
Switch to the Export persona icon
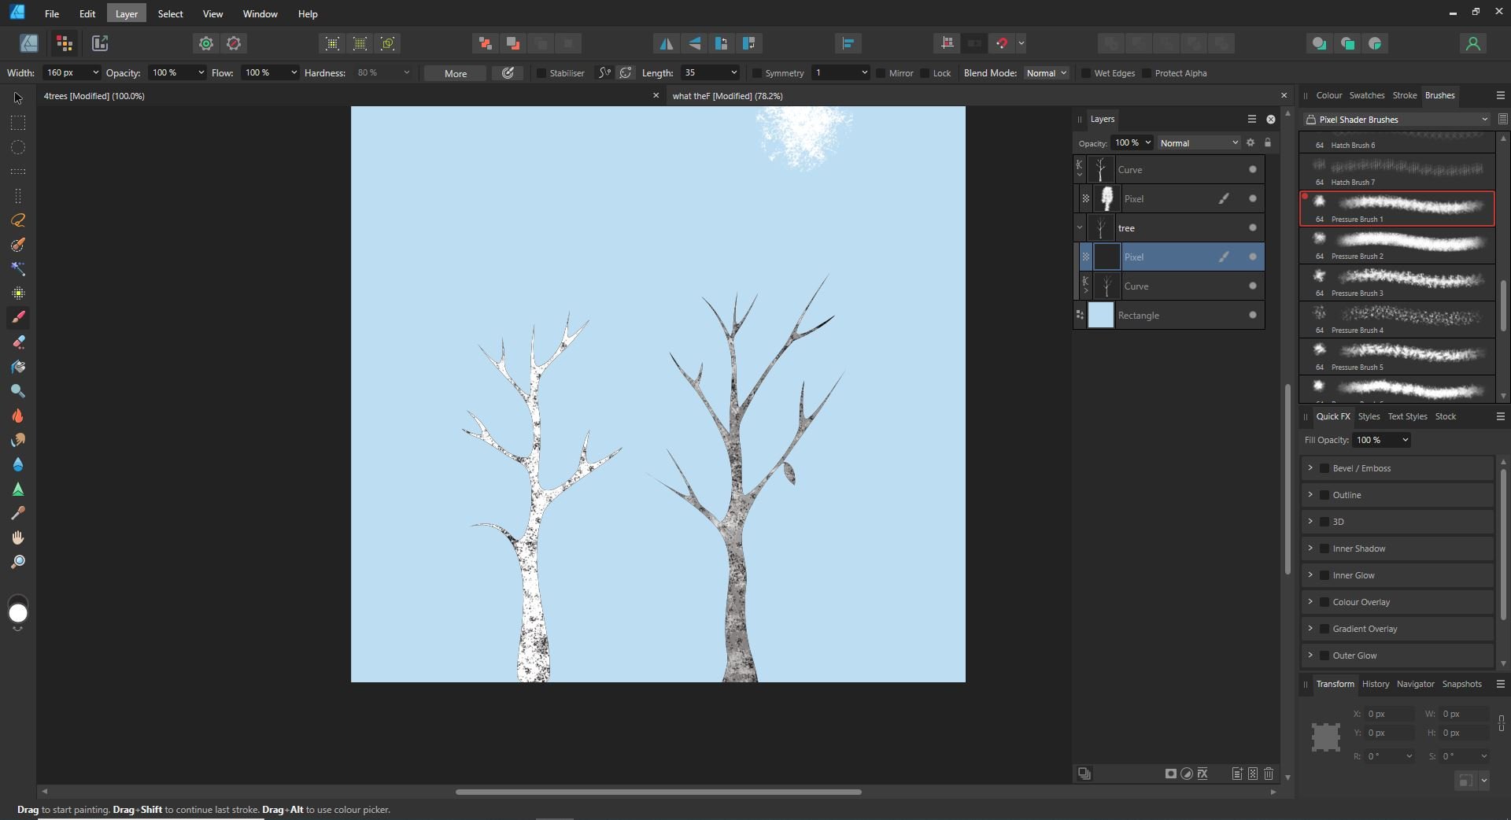pos(100,43)
